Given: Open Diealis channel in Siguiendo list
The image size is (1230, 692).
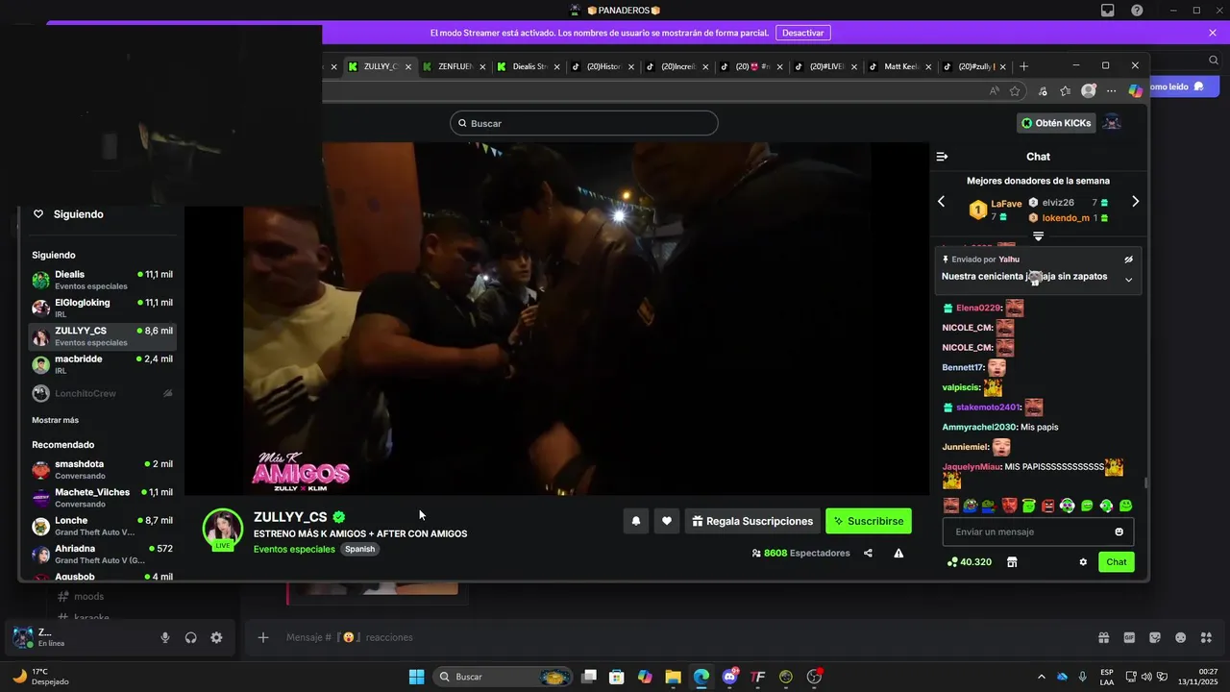Looking at the screenshot, I should click(x=103, y=280).
